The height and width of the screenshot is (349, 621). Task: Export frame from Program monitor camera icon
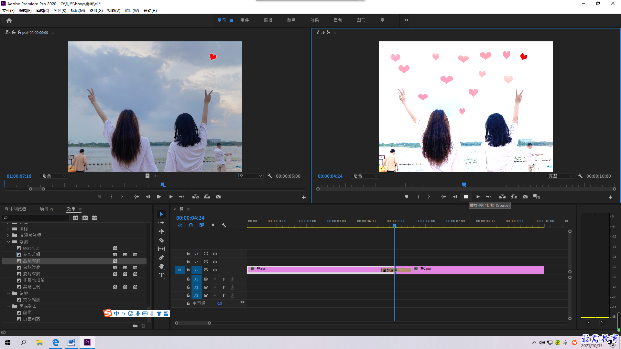pyautogui.click(x=525, y=197)
